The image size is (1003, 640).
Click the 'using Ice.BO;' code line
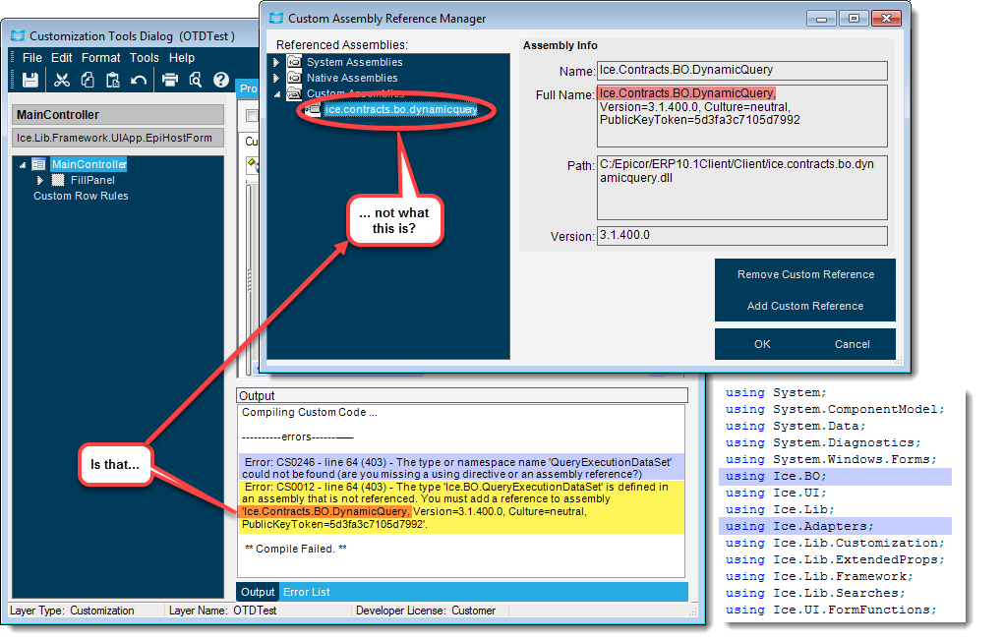click(835, 477)
